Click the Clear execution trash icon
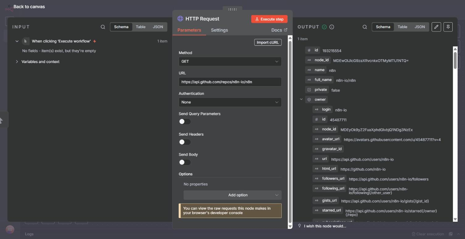This screenshot has height=239, width=465. click(x=413, y=234)
